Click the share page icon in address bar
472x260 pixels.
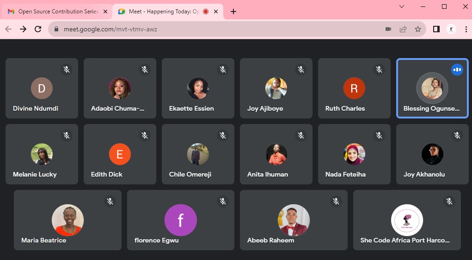coord(403,29)
